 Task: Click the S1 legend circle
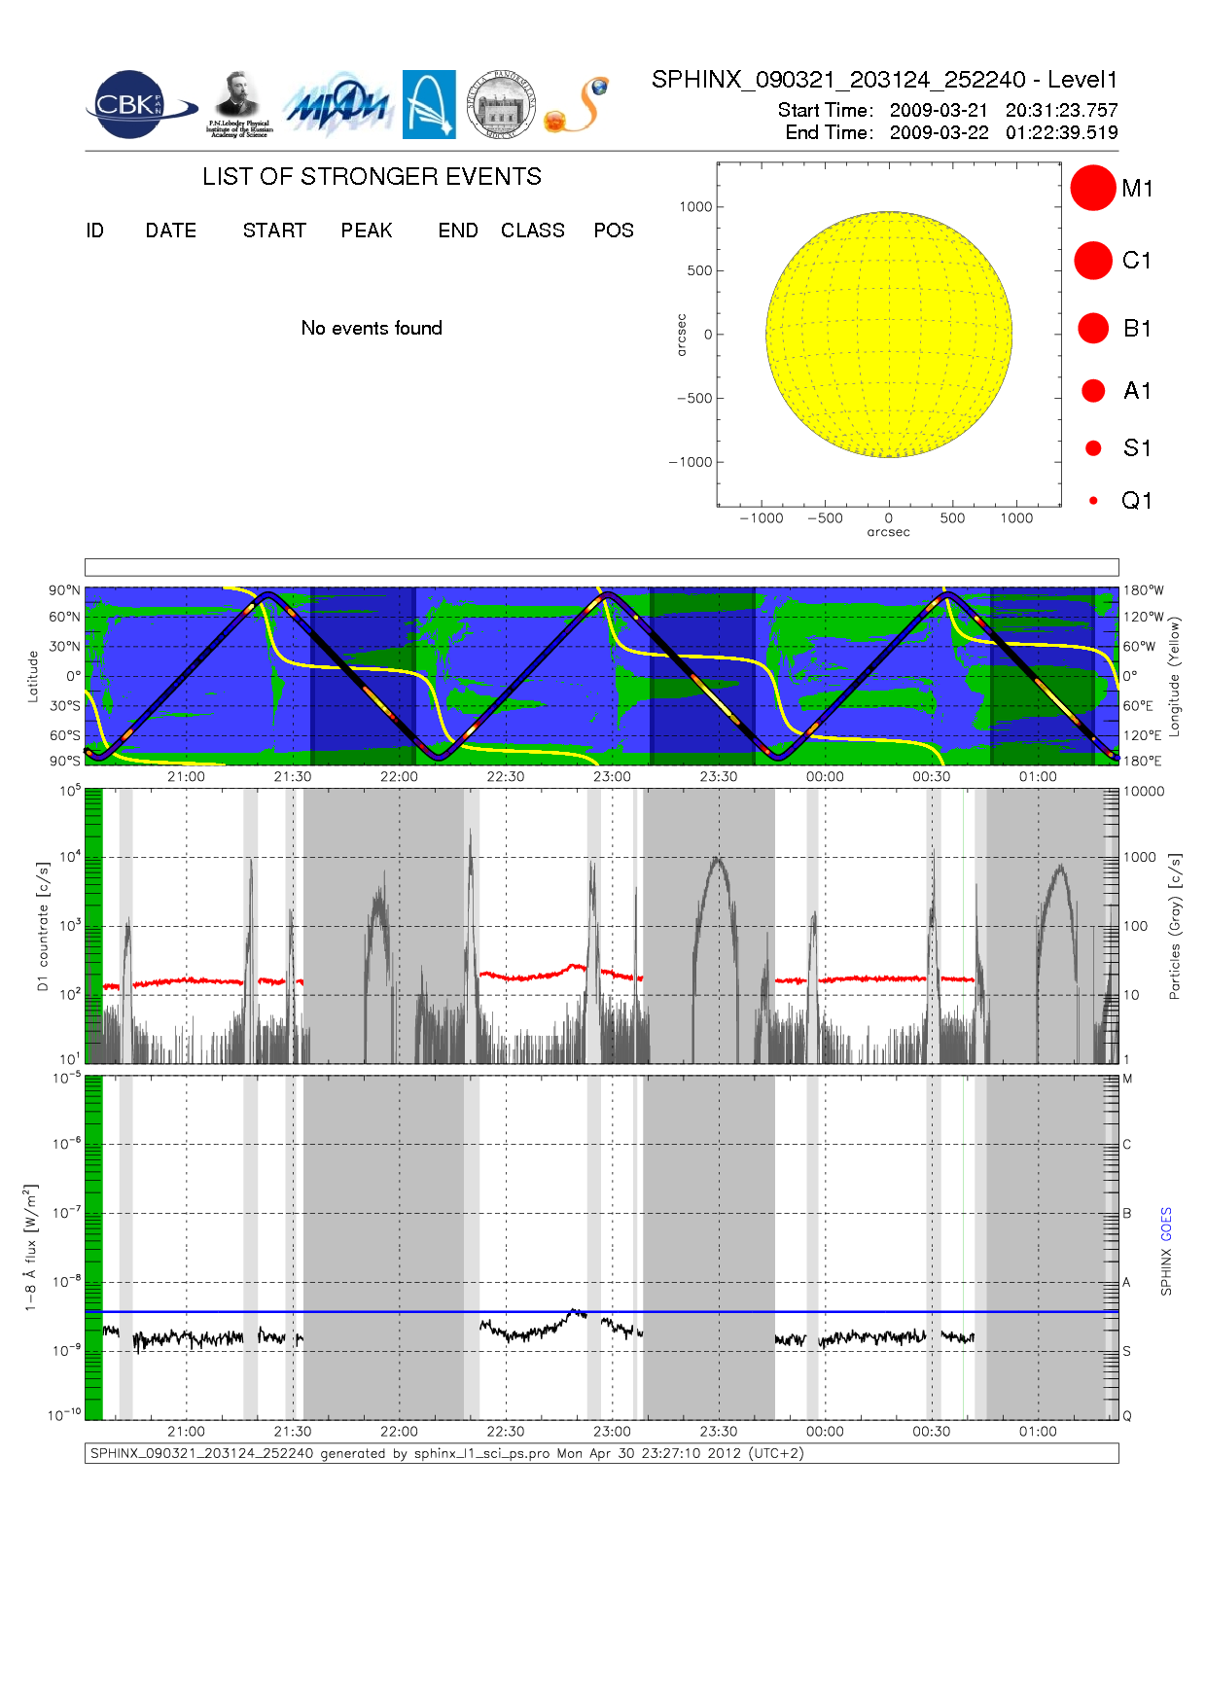tap(1093, 448)
